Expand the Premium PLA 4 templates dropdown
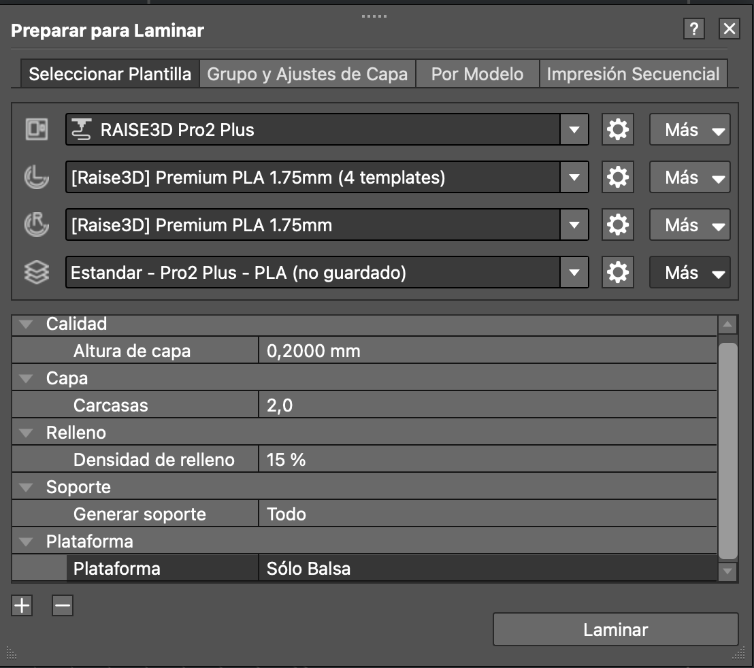Screen dimensions: 754x668 point(574,178)
